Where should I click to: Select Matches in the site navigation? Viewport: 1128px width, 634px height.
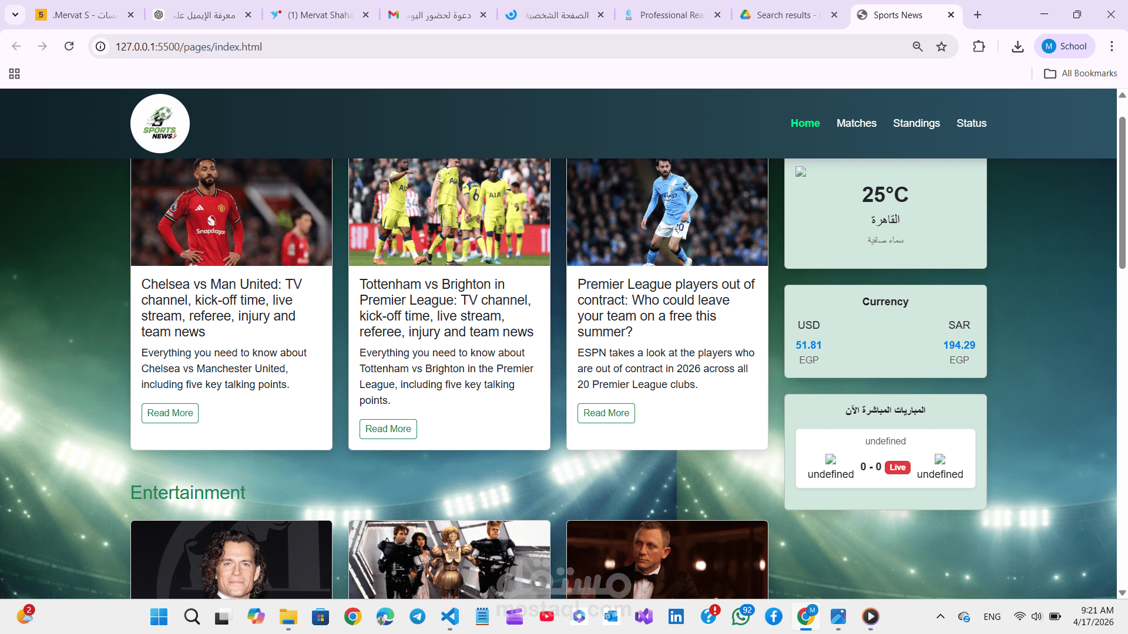point(856,123)
